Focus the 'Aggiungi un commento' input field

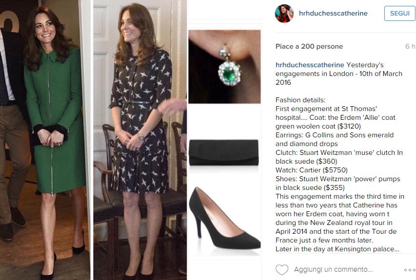[x=333, y=269]
